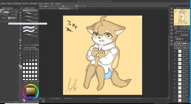Viewport: 191px width, 104px height.
Task: Select the Zoom magnifier tool
Action: tap(20, 10)
